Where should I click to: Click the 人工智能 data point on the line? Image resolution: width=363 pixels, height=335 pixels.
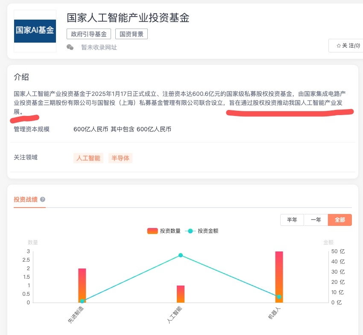[181, 255]
